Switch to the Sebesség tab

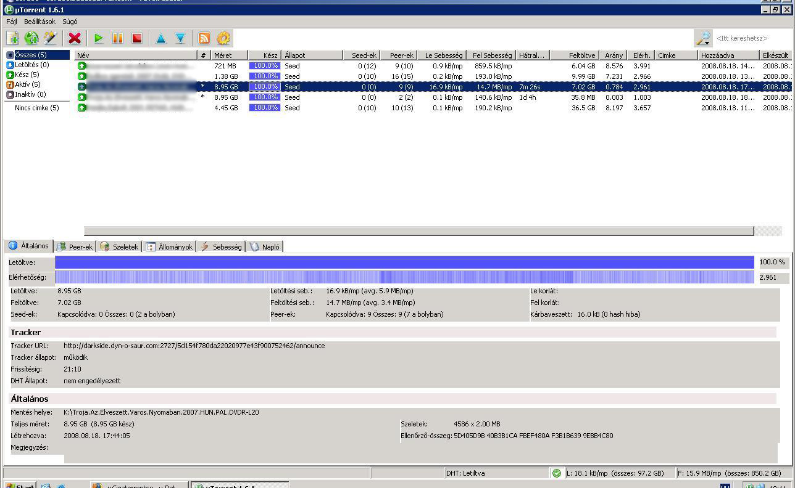(x=221, y=246)
